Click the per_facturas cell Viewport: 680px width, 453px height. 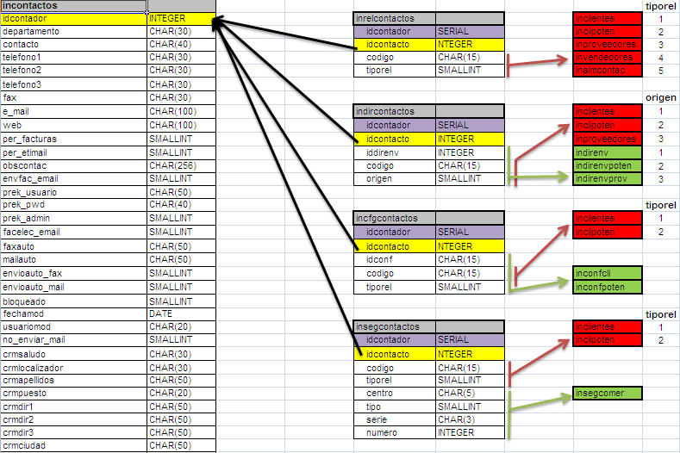(73, 140)
